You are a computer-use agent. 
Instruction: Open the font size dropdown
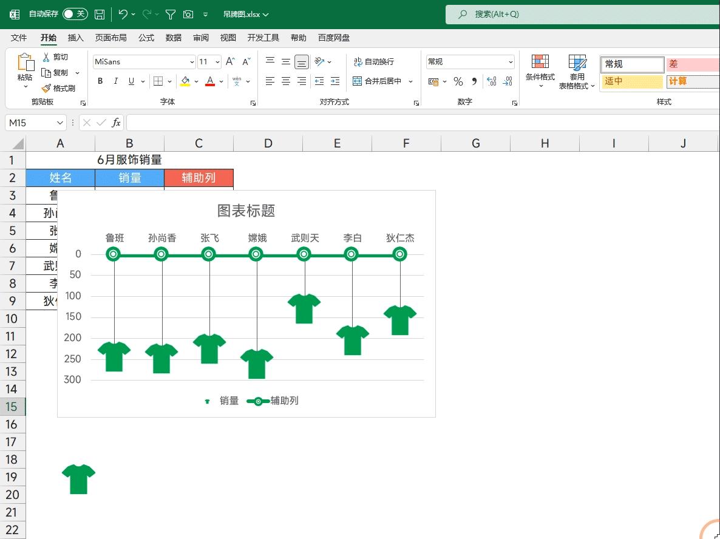point(218,61)
